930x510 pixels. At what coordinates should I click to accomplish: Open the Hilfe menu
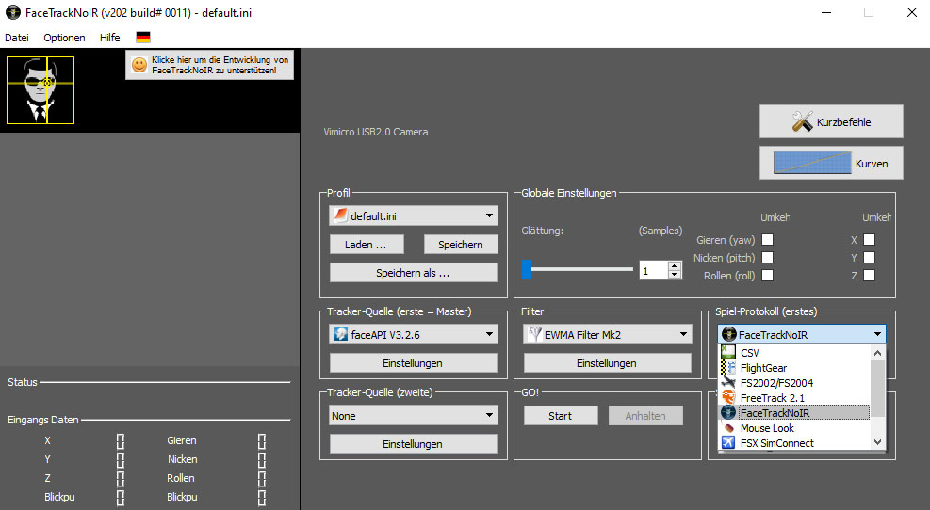pyautogui.click(x=109, y=38)
